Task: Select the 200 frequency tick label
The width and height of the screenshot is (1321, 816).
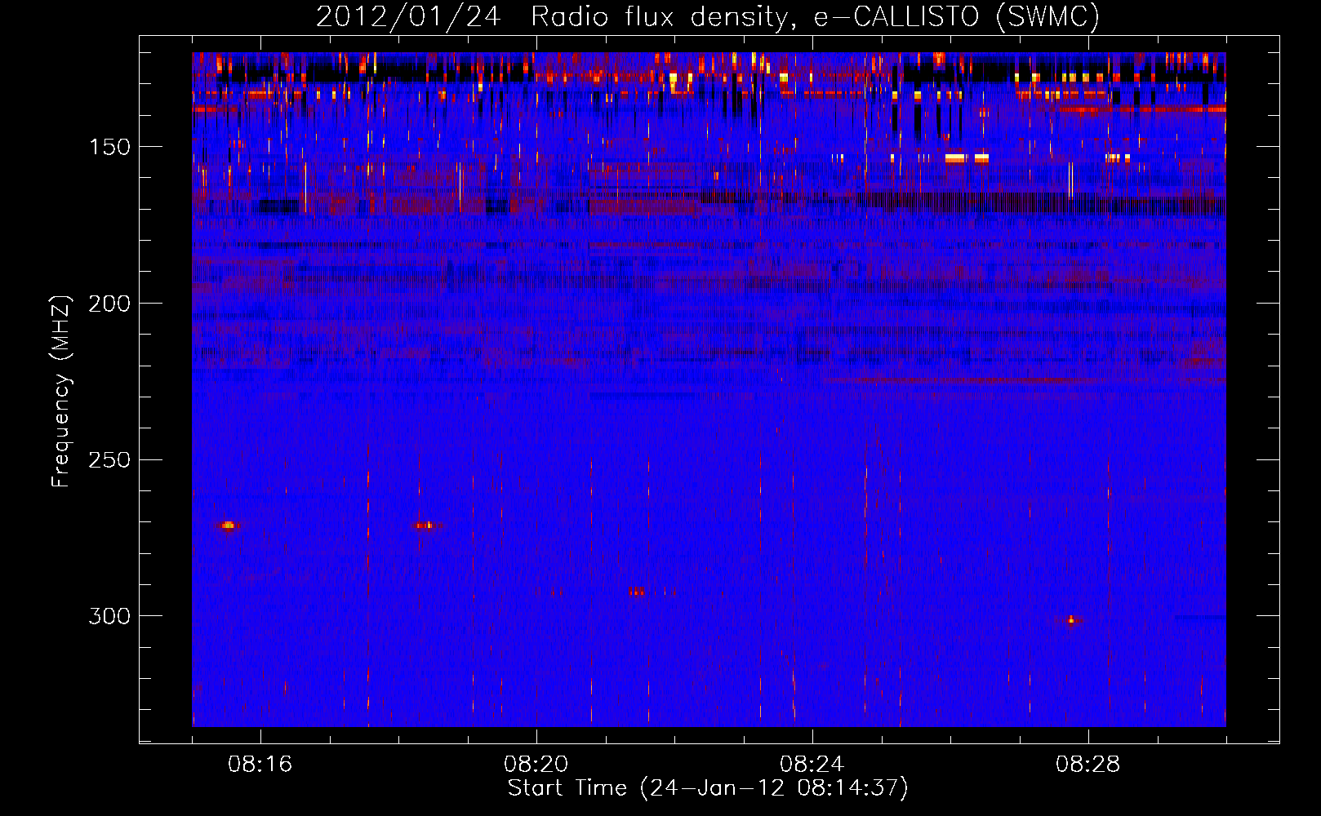Action: (x=109, y=304)
